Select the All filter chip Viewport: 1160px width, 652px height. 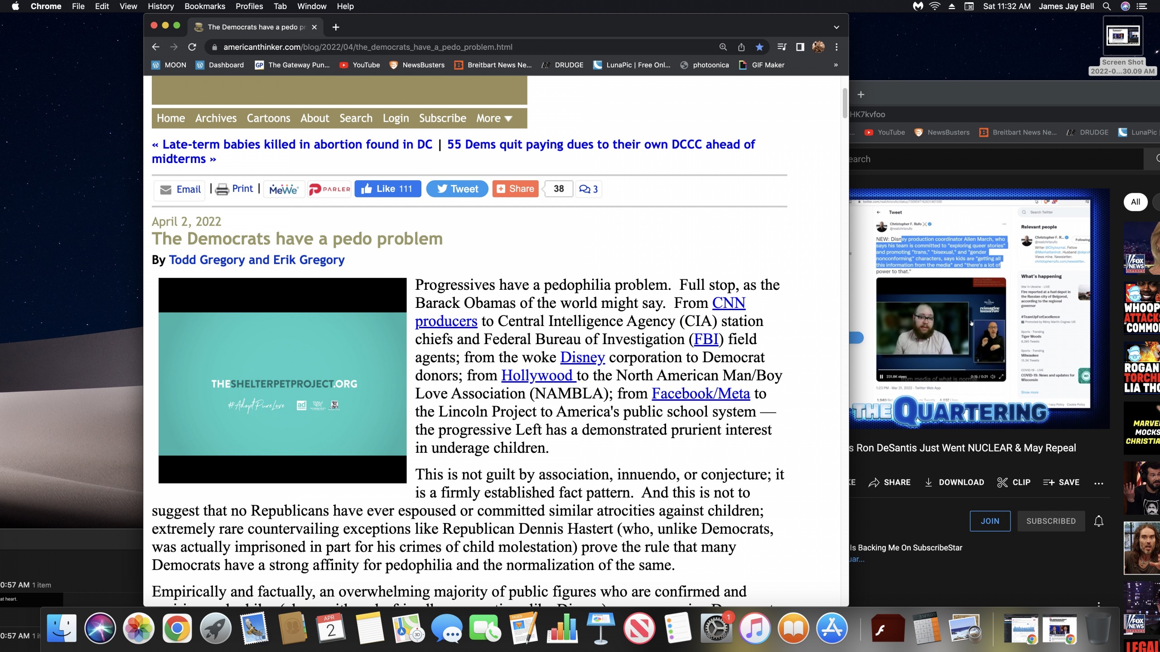click(1135, 202)
